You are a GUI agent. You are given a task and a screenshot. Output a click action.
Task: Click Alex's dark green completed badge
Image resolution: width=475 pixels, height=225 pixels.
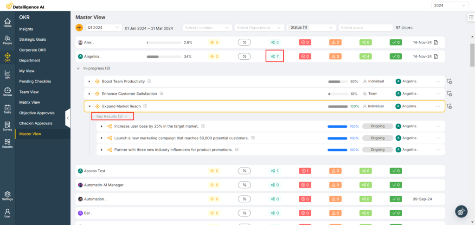(396, 42)
